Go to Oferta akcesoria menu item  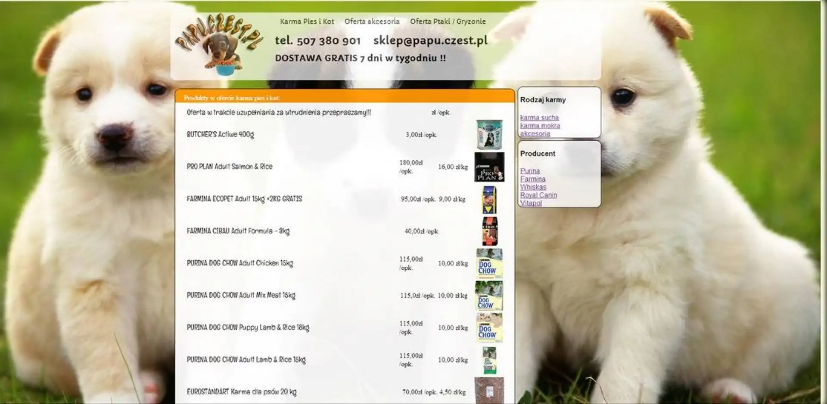pyautogui.click(x=372, y=22)
